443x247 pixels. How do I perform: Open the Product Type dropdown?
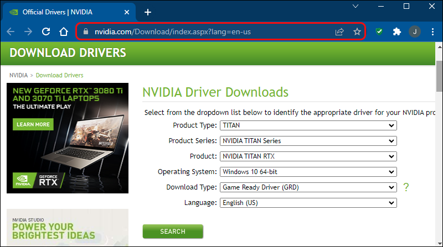(x=308, y=125)
